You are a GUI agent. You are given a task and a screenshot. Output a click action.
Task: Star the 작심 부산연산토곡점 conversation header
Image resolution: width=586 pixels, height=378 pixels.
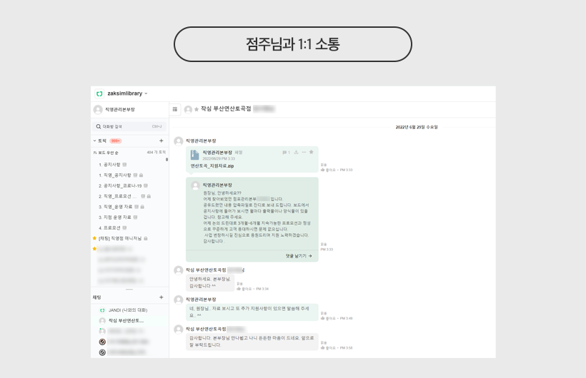tap(197, 109)
